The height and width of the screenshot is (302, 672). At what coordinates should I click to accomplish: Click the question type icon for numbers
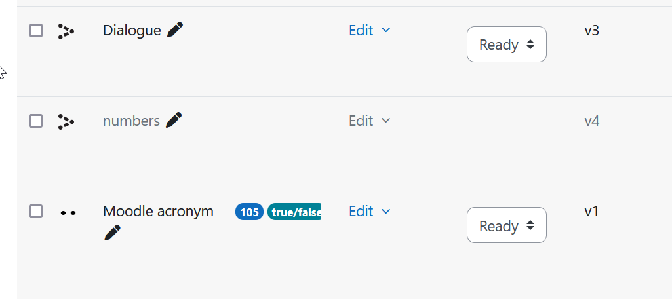click(66, 122)
